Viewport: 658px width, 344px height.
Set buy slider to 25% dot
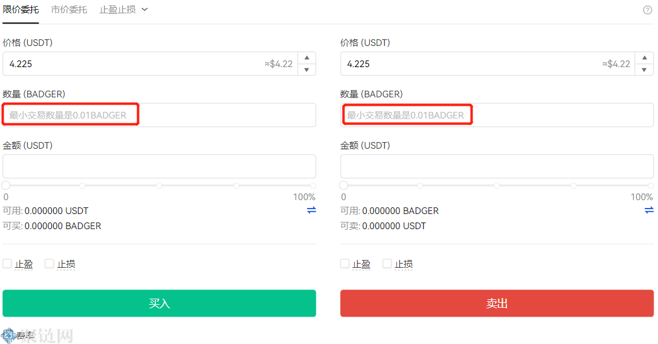[82, 185]
